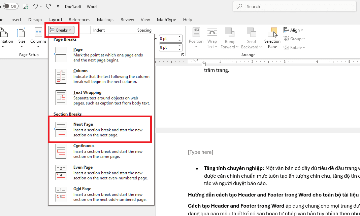Choose the Column break option

point(101,76)
